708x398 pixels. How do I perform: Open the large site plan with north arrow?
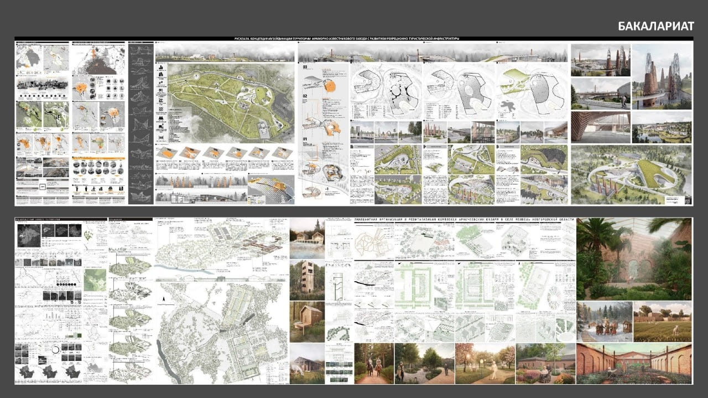(x=221, y=332)
